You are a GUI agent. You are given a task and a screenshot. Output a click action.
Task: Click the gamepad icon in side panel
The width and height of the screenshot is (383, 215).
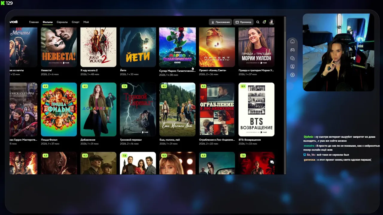point(293,50)
